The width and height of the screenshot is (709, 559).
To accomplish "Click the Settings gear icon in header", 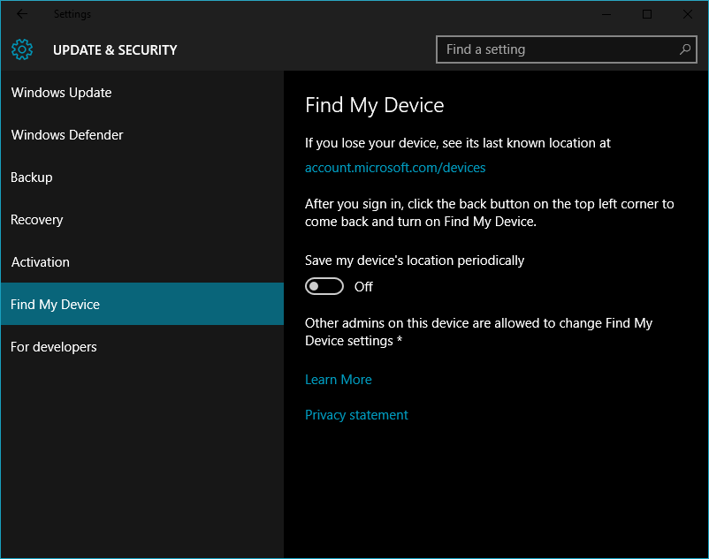I will pos(21,49).
